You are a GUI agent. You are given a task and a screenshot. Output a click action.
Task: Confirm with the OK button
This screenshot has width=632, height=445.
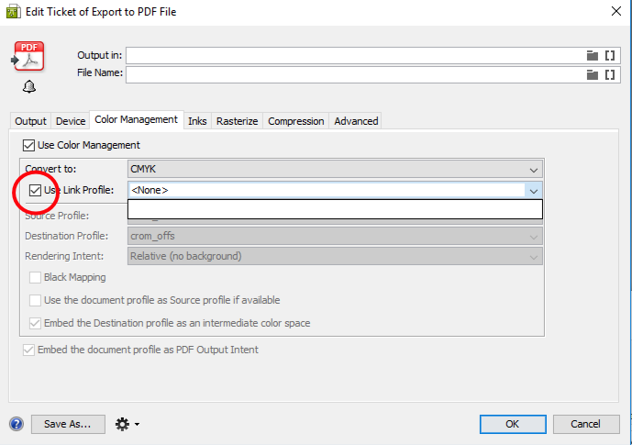click(x=512, y=424)
